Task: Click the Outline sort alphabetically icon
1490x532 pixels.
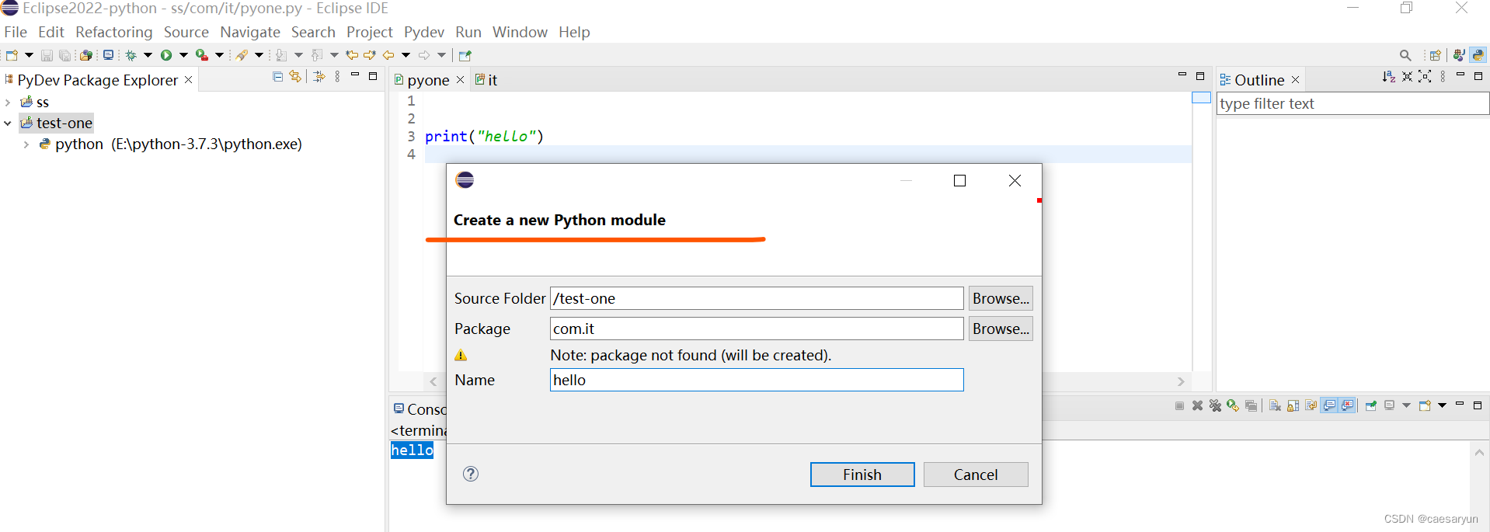Action: (x=1389, y=76)
